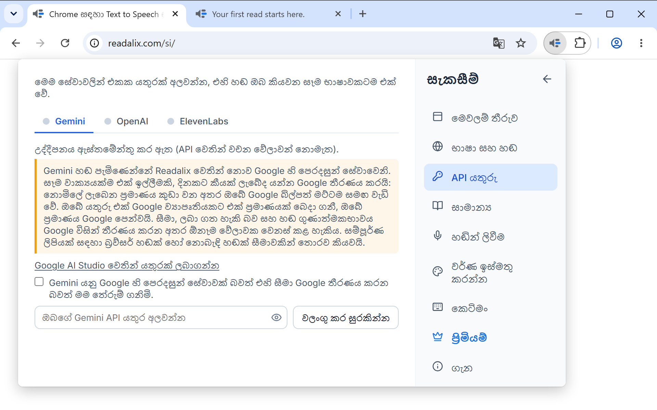
Task: Click the සැකසීම් heading text
Action: (x=452, y=79)
